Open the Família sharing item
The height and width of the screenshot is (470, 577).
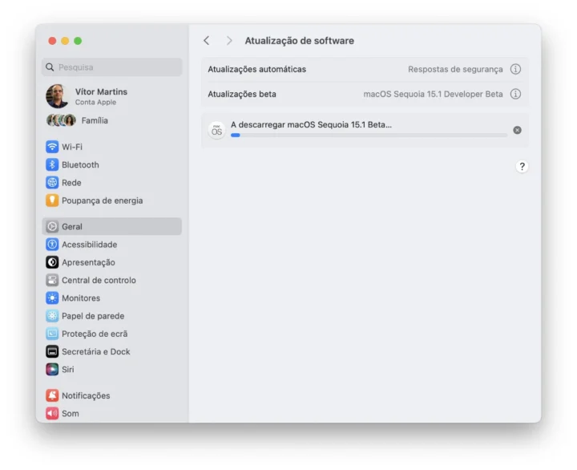112,120
